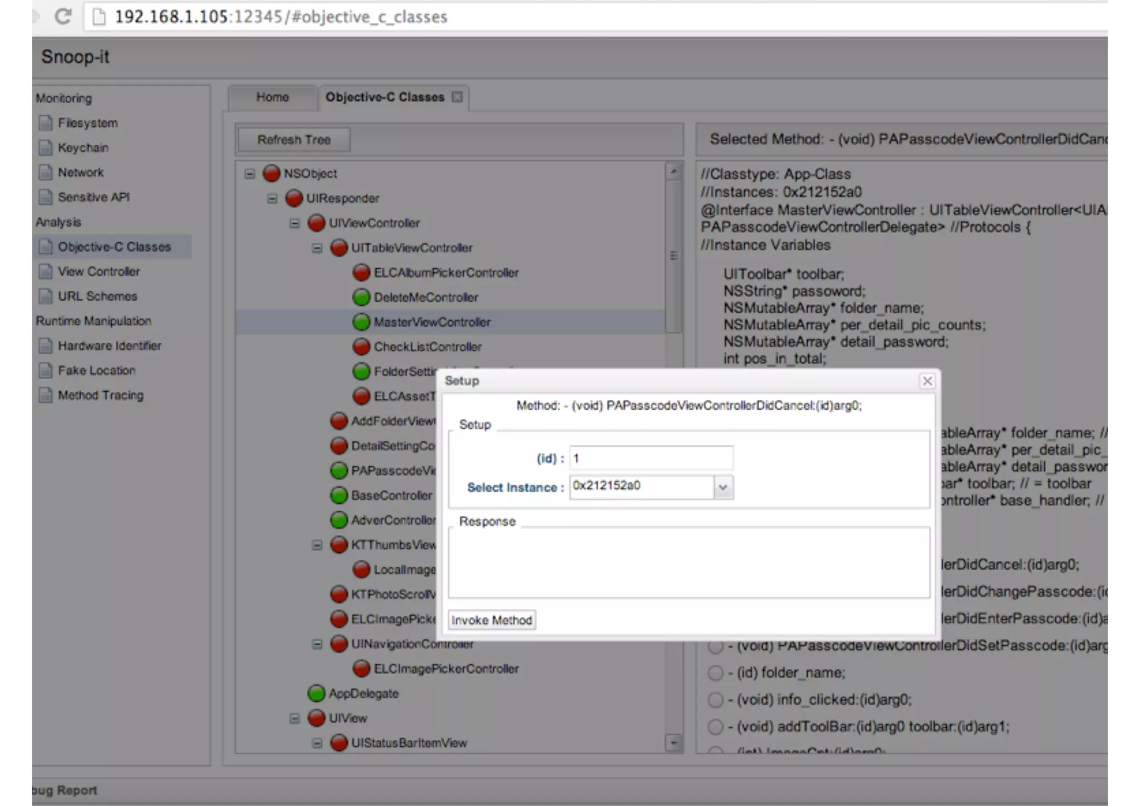The width and height of the screenshot is (1140, 806).
Task: Click red dot beside CheckListController
Action: [x=361, y=347]
